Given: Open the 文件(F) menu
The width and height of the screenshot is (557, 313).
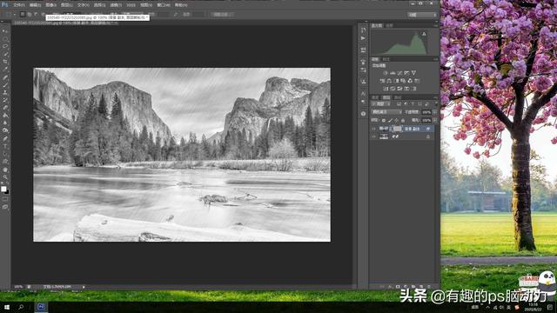Looking at the screenshot, I should (x=19, y=5).
